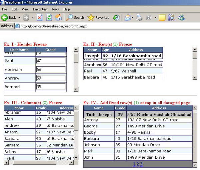Click 5/67 Vaishali cell in Paul's row
Image resolution: width=200 pixels, height=170 pixels.
point(136,71)
